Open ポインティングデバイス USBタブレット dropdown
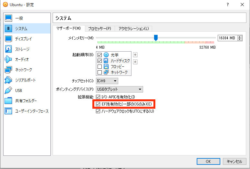The height and width of the screenshot is (169, 250). click(x=120, y=89)
